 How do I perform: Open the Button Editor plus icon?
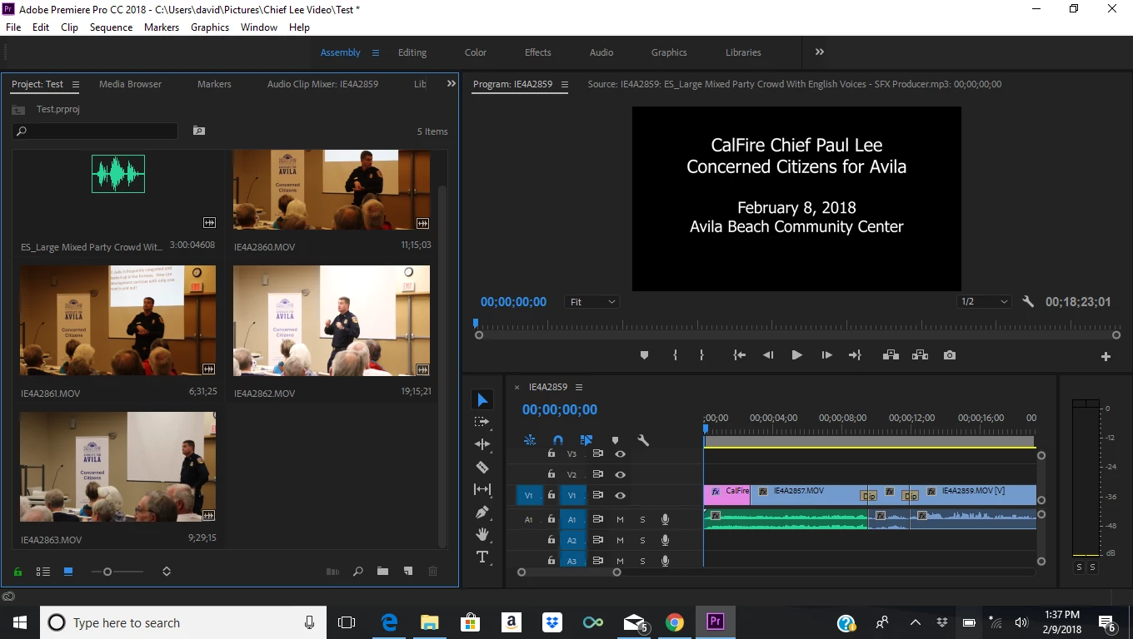(x=1106, y=356)
